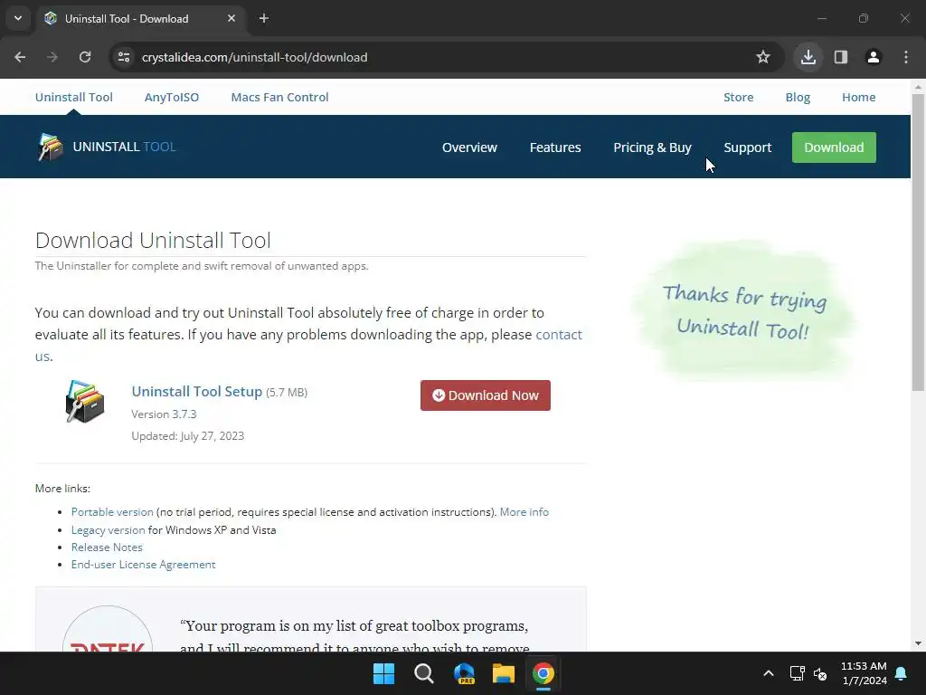
Task: Click the page vertical scrollbar thumb
Action: pos(918,243)
